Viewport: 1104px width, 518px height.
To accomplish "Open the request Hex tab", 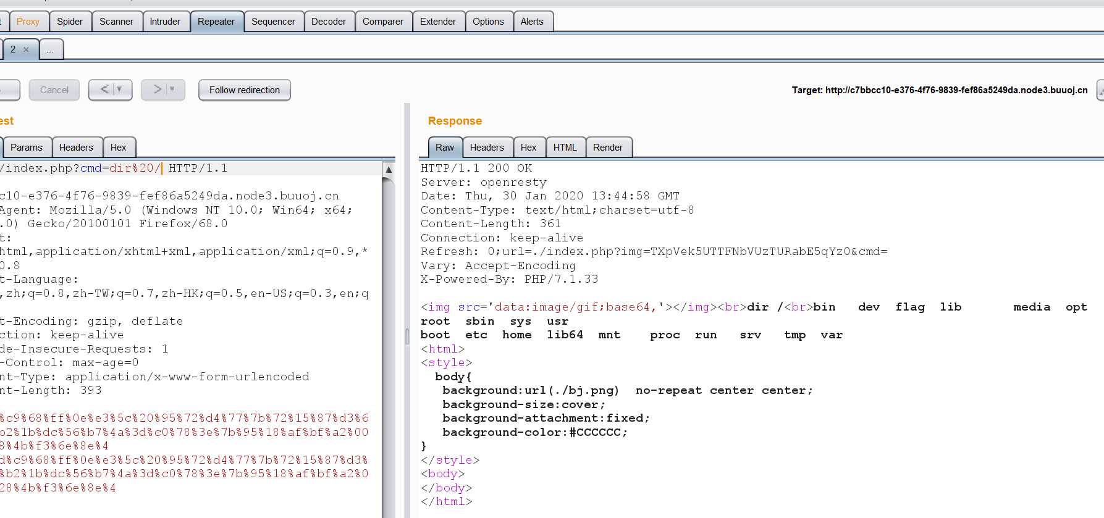I will point(118,148).
